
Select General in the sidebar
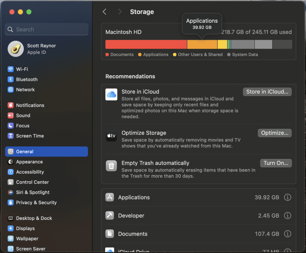click(25, 151)
